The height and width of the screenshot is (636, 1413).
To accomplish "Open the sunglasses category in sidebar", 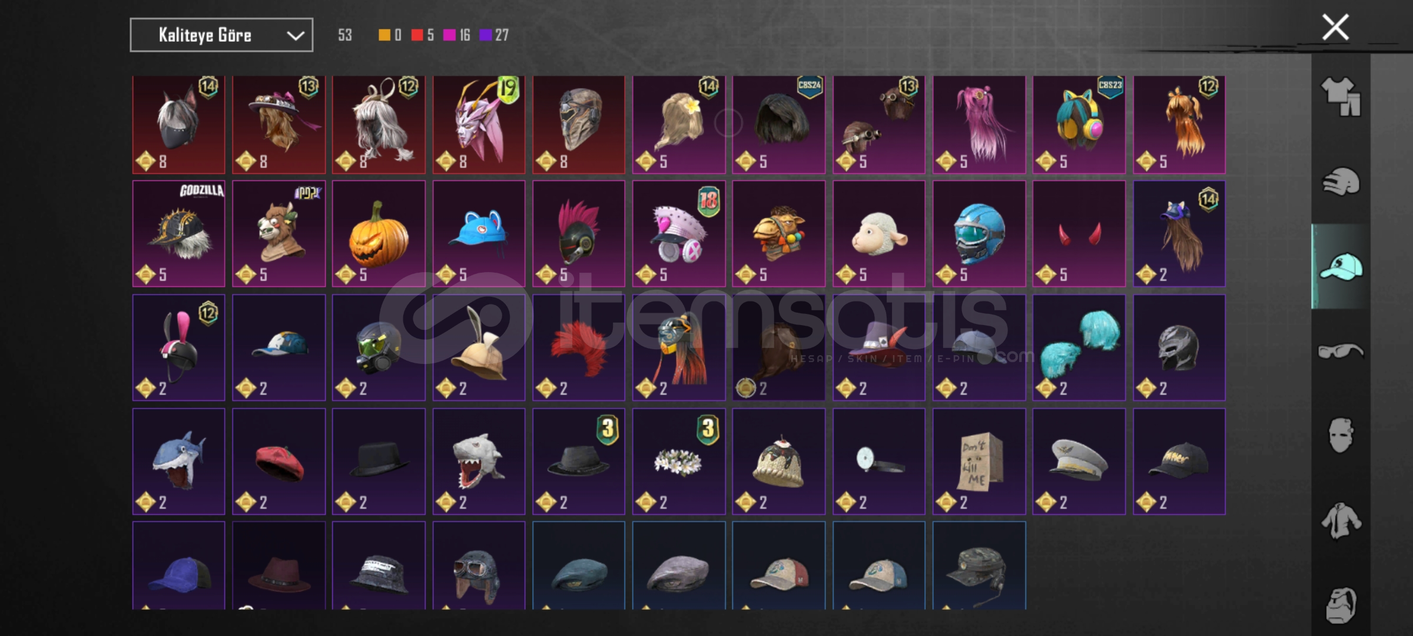I will [x=1341, y=352].
